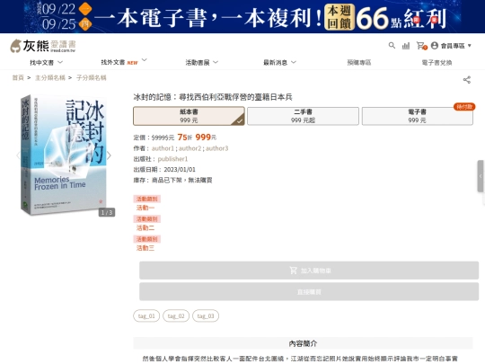The image size is (485, 364).
Task: Open author3 link
Action: [216, 148]
